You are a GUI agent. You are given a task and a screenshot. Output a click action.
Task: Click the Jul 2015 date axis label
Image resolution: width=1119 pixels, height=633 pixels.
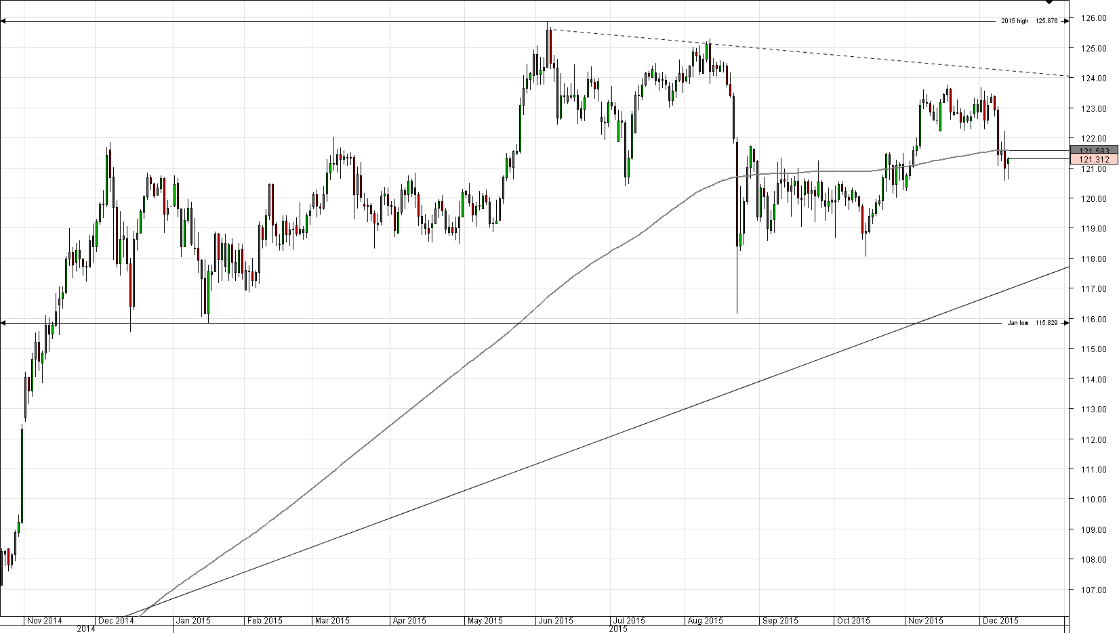(628, 621)
